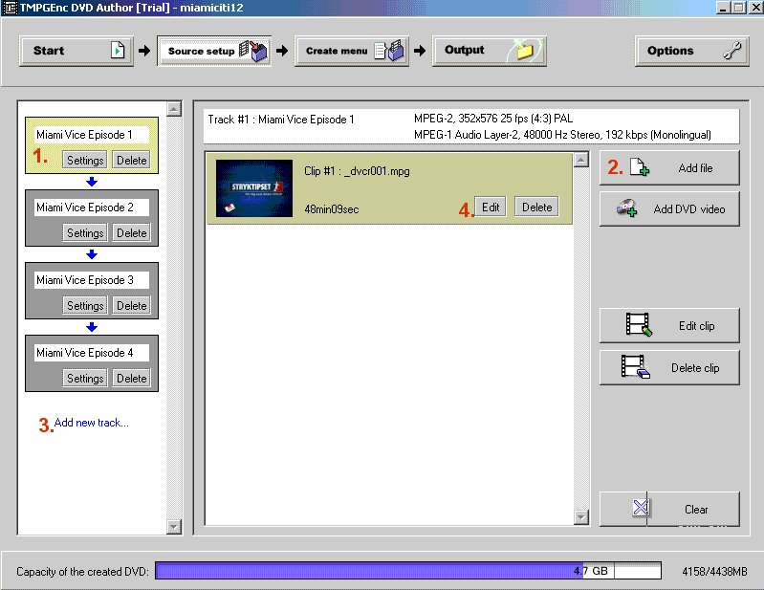
Task: Open Settings for Miami Vice Episode 2
Action: click(85, 233)
